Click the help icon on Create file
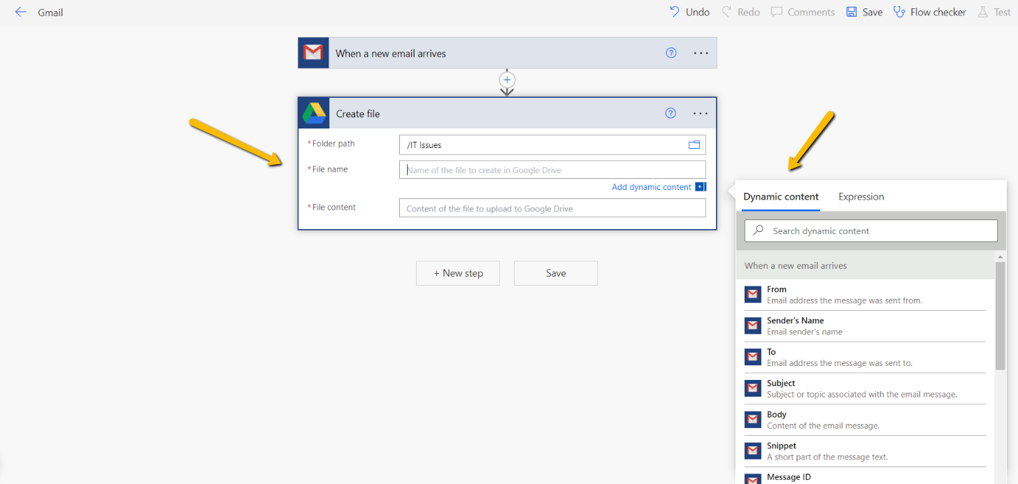Image resolution: width=1018 pixels, height=484 pixels. pyautogui.click(x=671, y=113)
